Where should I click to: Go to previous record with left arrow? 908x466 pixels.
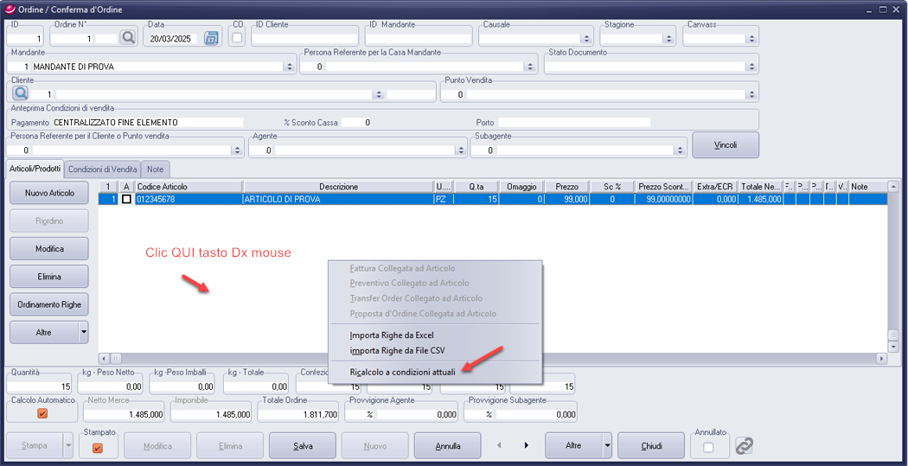coord(497,446)
